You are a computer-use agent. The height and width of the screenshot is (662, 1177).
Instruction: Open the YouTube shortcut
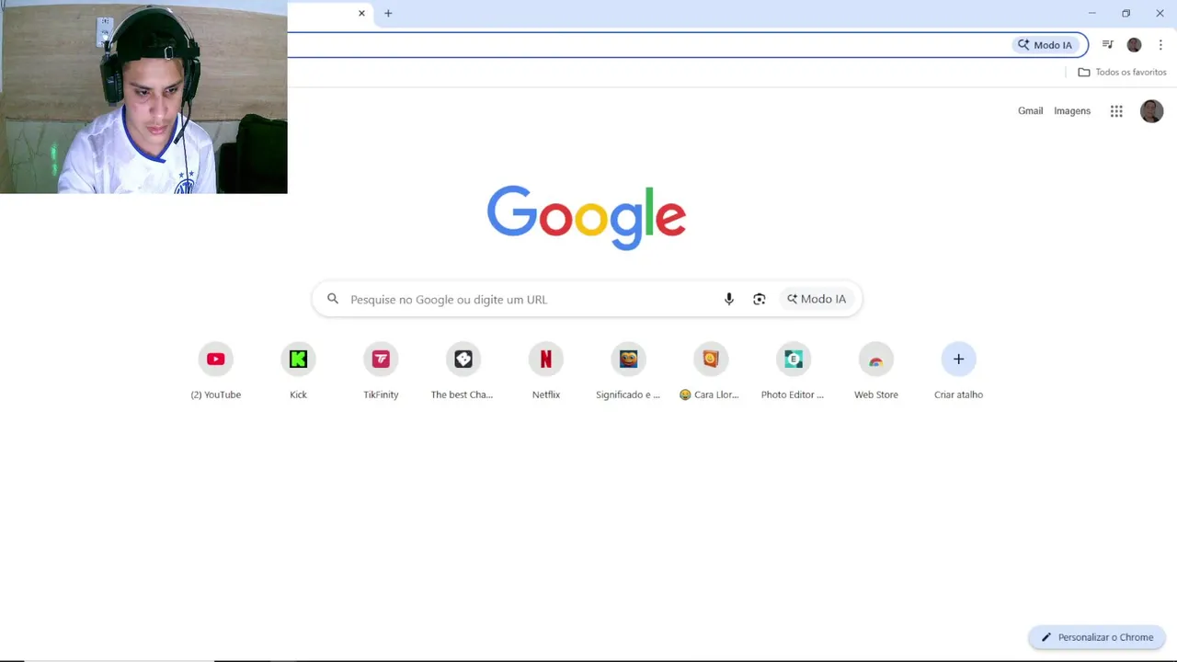click(215, 371)
